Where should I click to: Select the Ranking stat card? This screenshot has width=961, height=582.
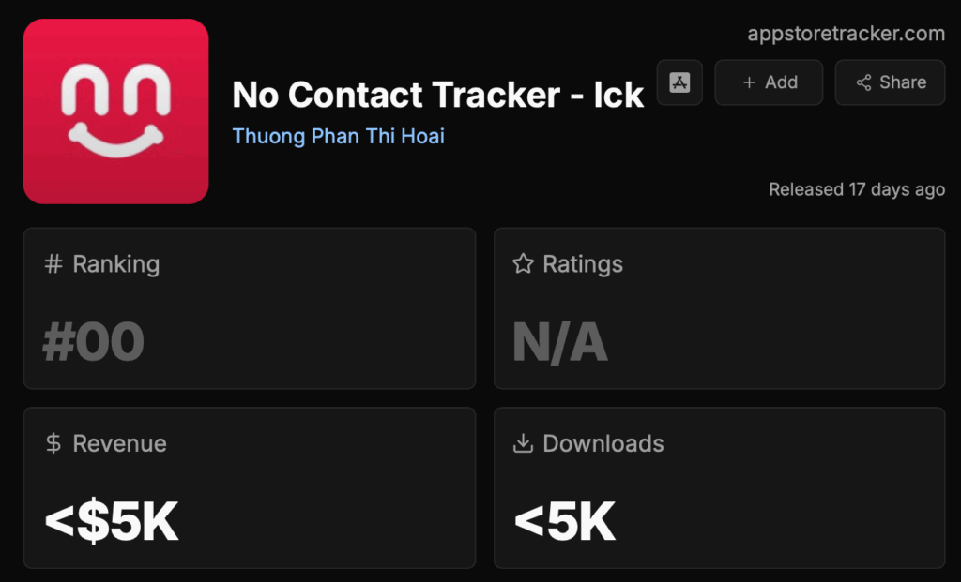click(249, 307)
